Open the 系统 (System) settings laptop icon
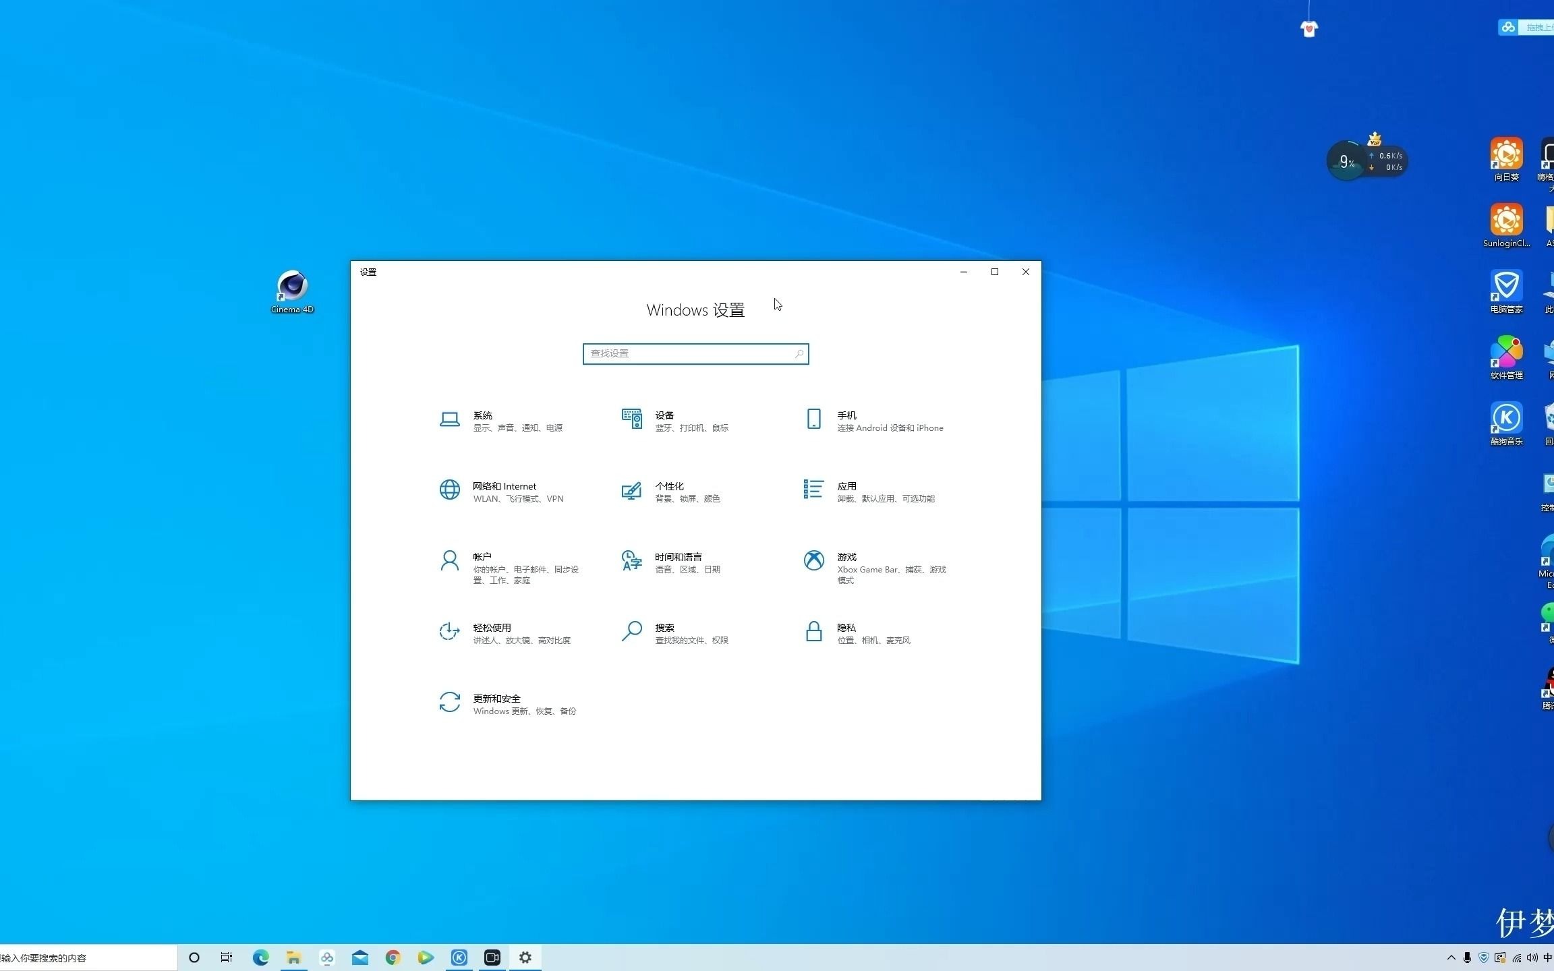 (x=449, y=420)
